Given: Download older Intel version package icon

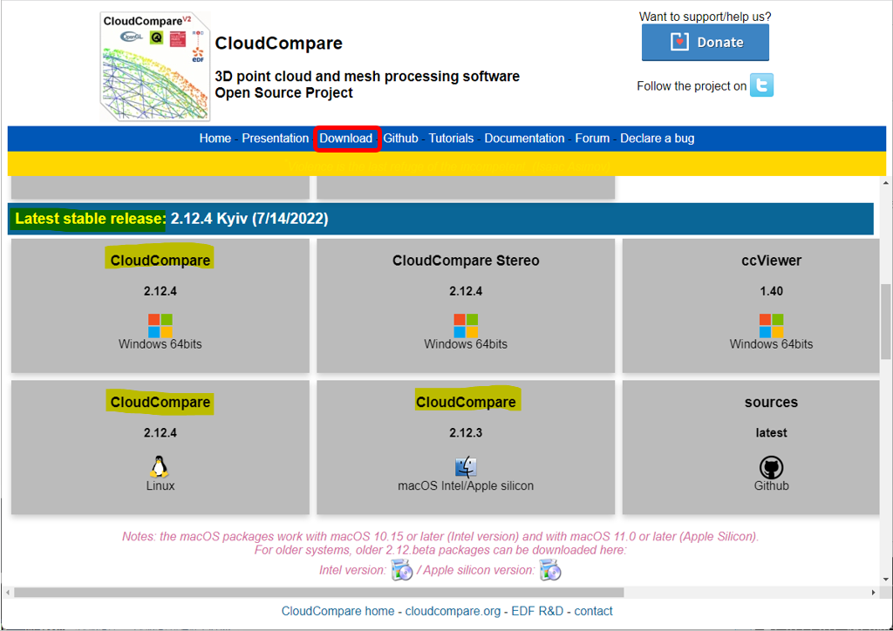Looking at the screenshot, I should [402, 571].
